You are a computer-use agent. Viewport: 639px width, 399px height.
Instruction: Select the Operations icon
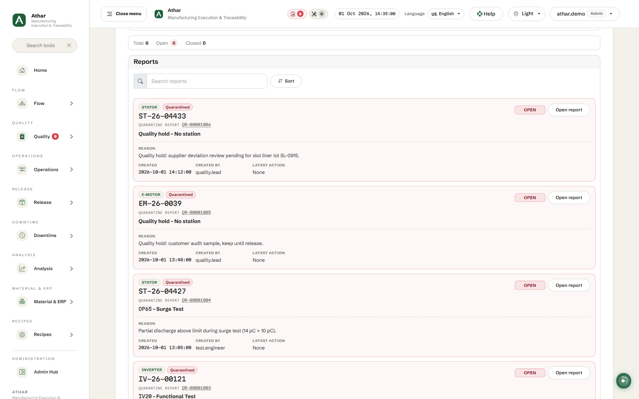point(22,170)
